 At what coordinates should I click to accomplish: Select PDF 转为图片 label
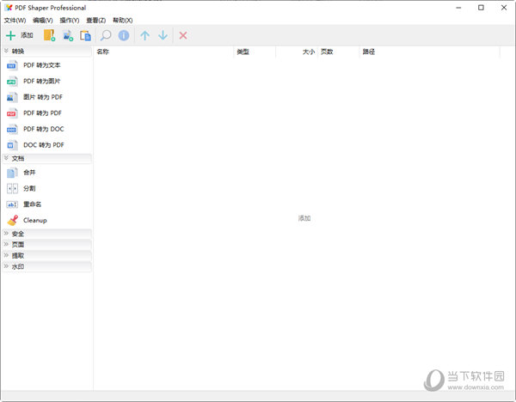coord(42,82)
